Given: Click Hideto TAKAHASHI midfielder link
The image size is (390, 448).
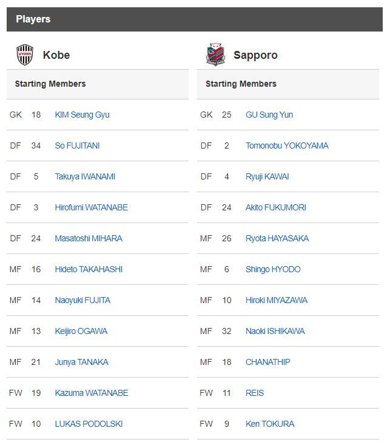Looking at the screenshot, I should pyautogui.click(x=89, y=269).
